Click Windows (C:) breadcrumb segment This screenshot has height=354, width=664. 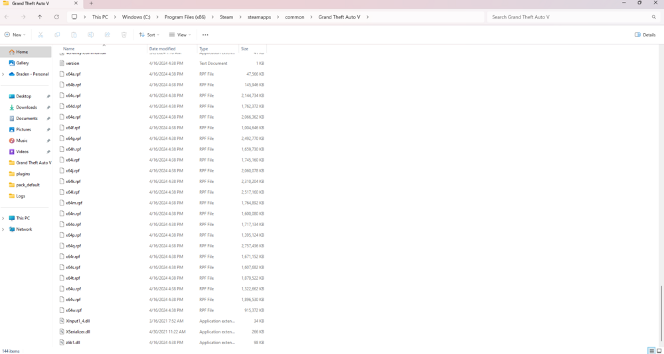(x=136, y=17)
